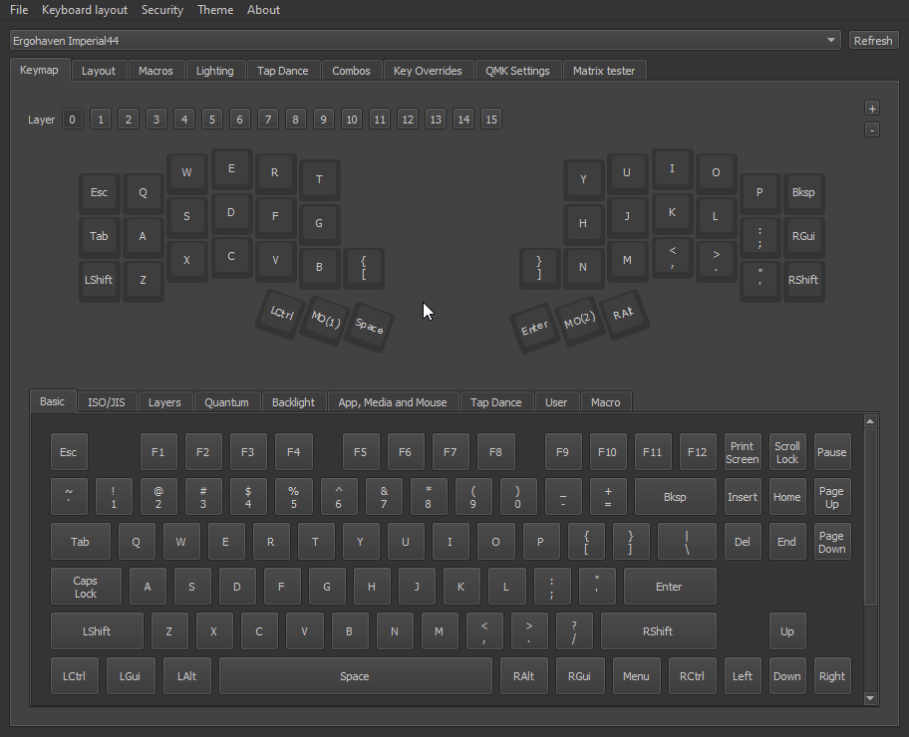Open the Quantum keycode tab
Viewport: 909px width, 737px height.
(x=226, y=402)
